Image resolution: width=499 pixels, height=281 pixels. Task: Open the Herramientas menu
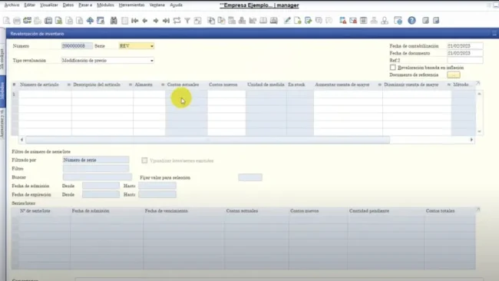pos(131,5)
